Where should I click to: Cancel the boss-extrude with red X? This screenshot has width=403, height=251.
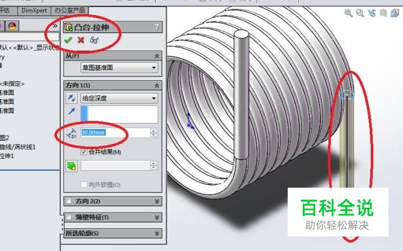81,40
